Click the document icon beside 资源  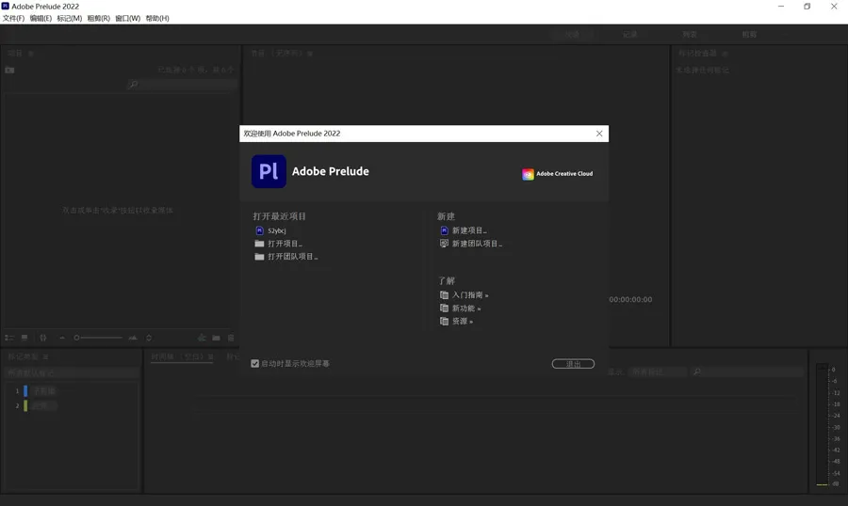(444, 322)
